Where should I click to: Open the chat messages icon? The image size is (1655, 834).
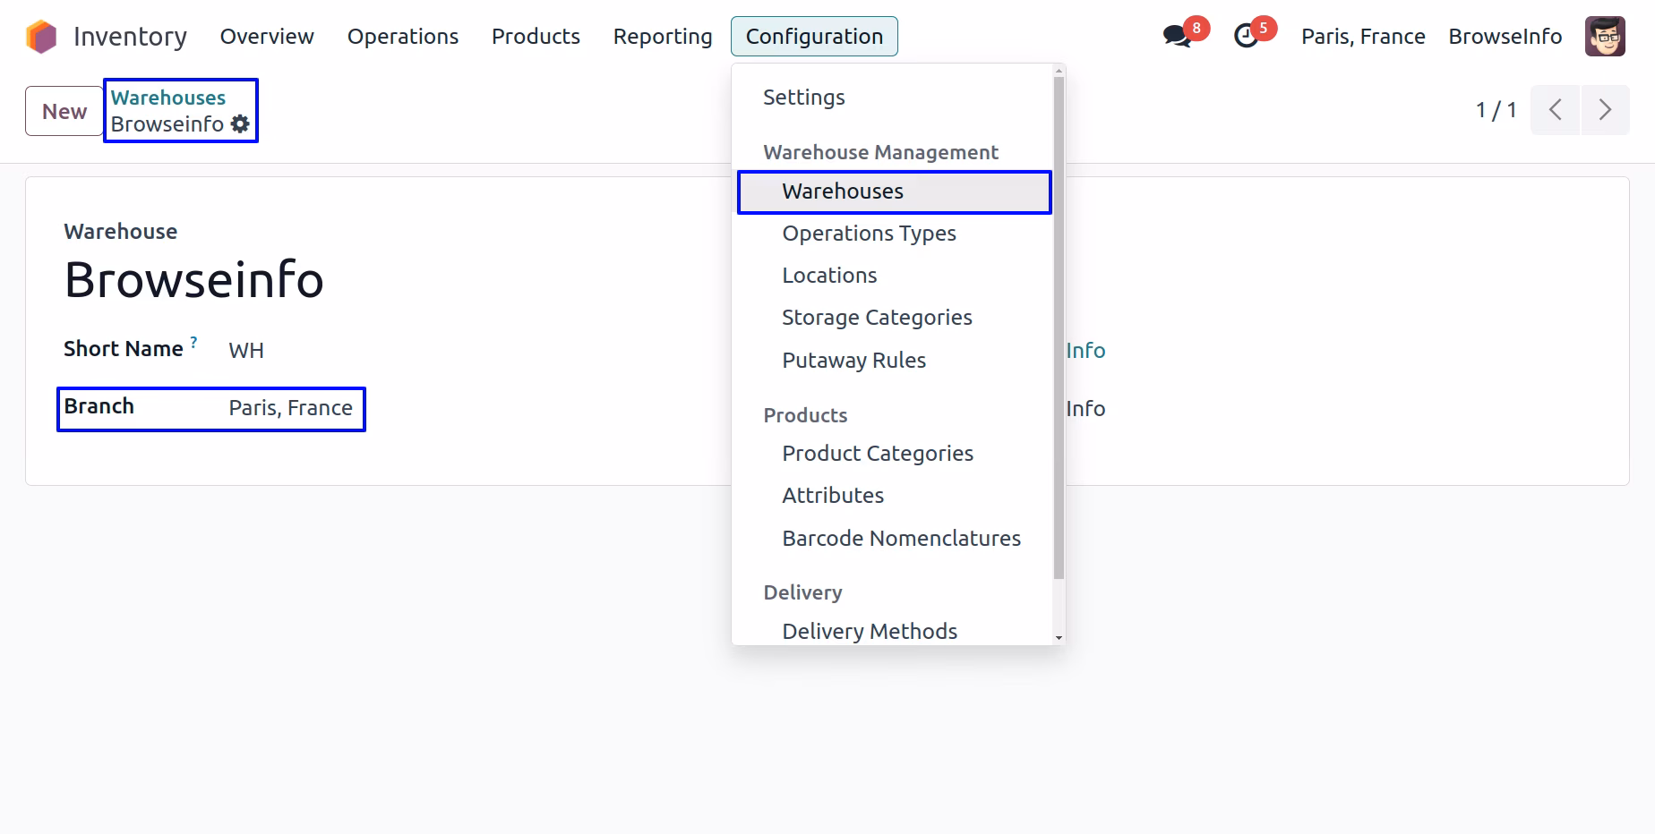pos(1177,37)
